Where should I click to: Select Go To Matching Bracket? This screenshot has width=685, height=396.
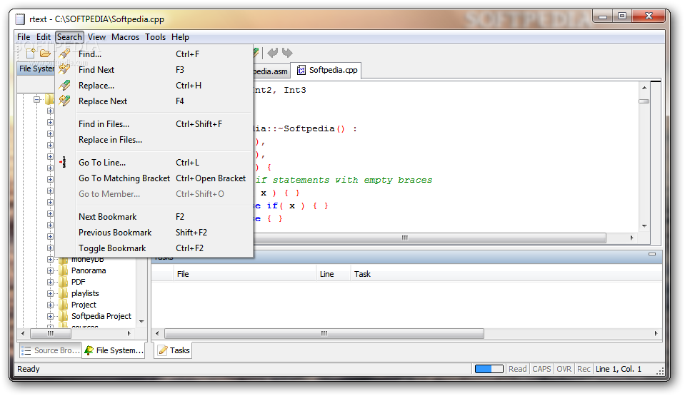pos(154,178)
